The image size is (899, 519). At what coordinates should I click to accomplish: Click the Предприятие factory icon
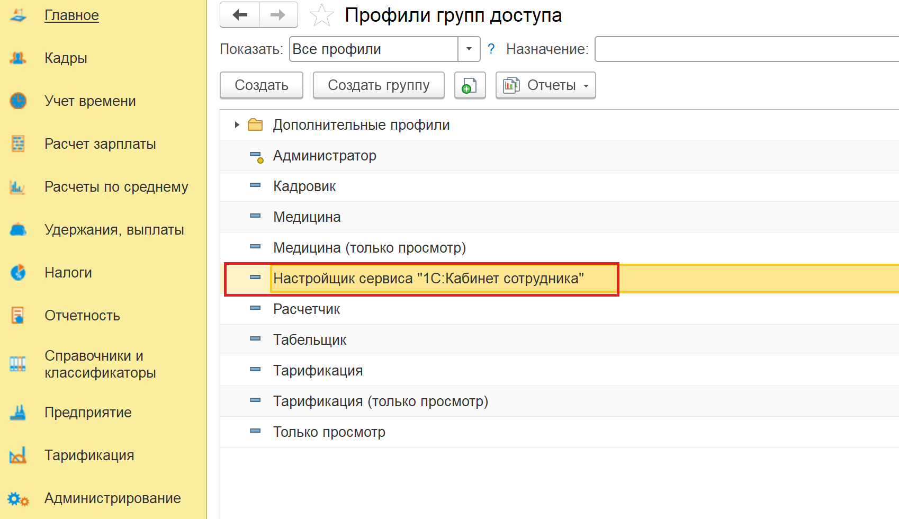pyautogui.click(x=17, y=413)
